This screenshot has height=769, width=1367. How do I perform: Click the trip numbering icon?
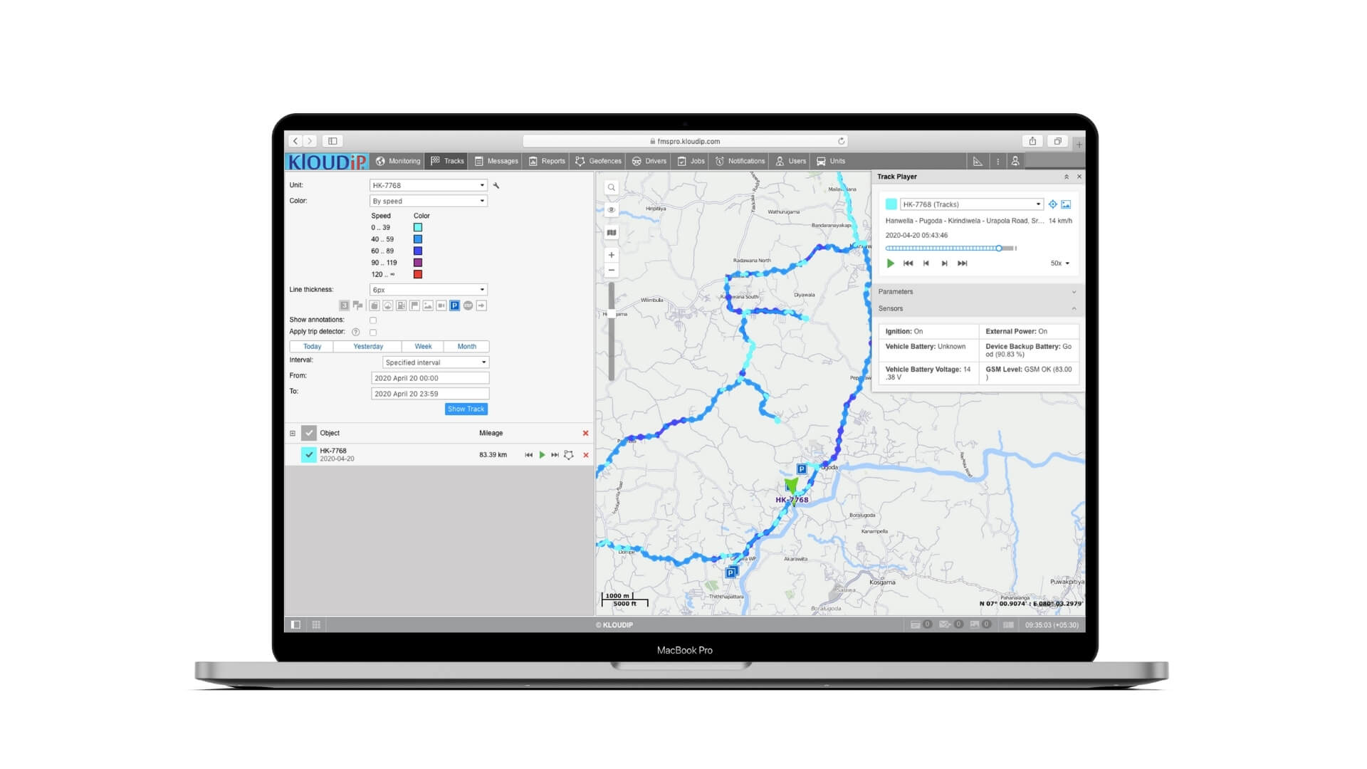coord(344,305)
